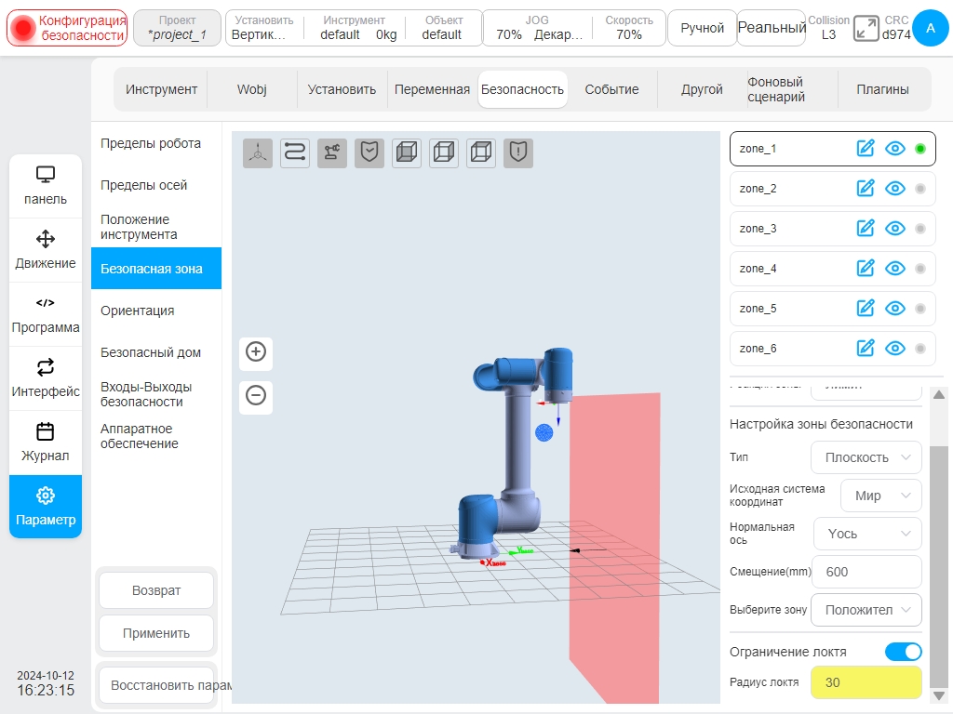Viewport: 953px width, 714px height.
Task: Click Конфигурация безопасности status button
Action: click(x=67, y=28)
